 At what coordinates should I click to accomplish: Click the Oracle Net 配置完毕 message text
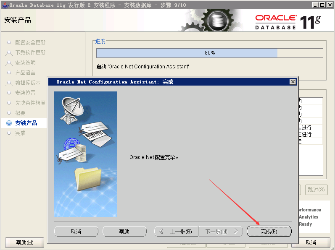(x=153, y=157)
